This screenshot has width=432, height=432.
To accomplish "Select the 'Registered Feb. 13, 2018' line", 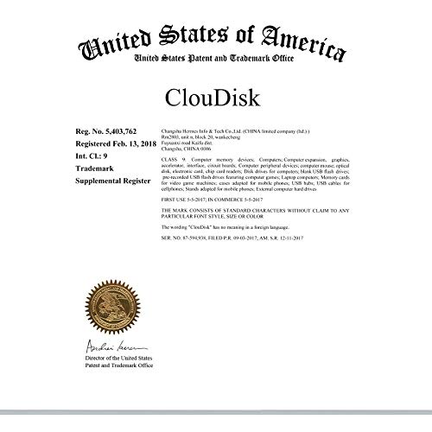I will coord(116,143).
